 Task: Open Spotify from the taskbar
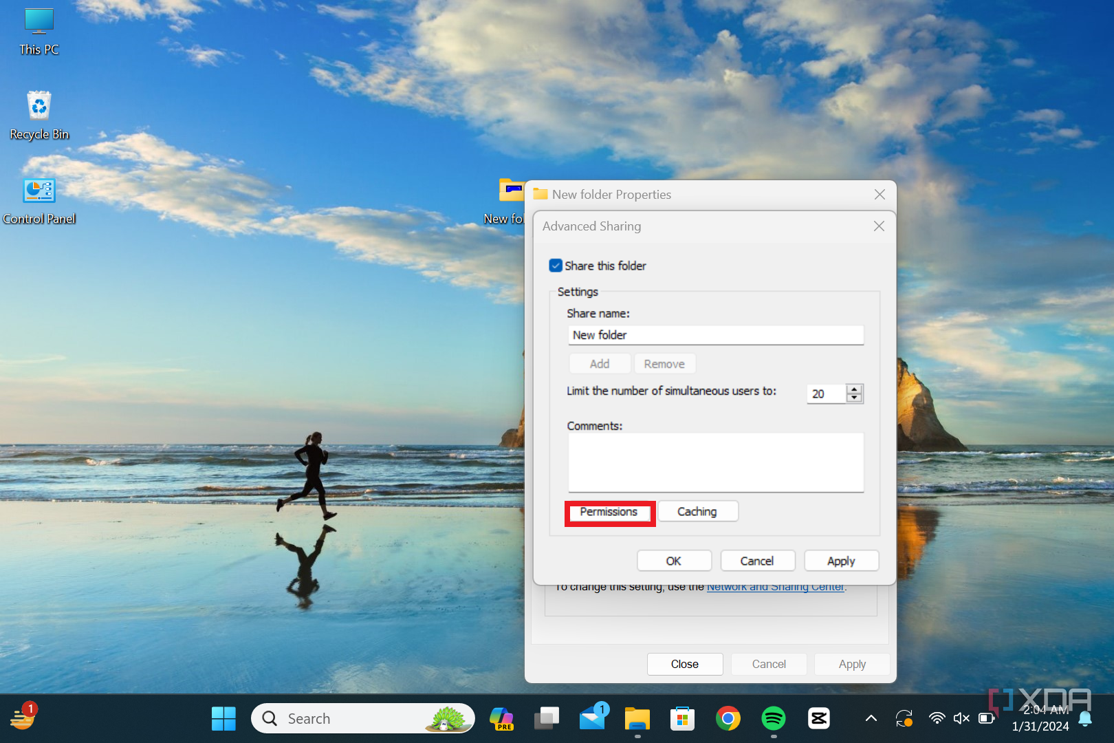773,718
